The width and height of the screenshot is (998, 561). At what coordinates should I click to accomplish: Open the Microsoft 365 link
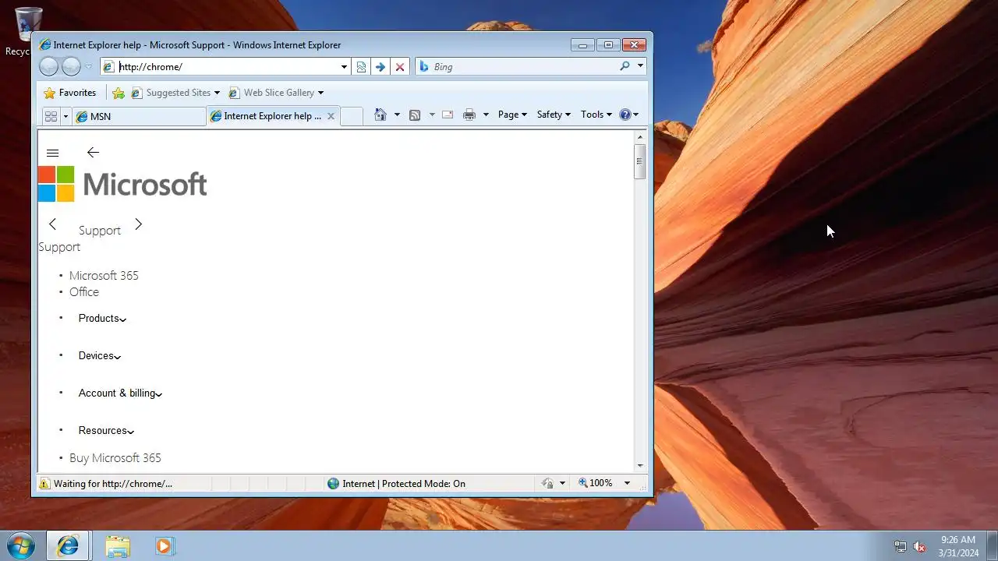coord(104,276)
